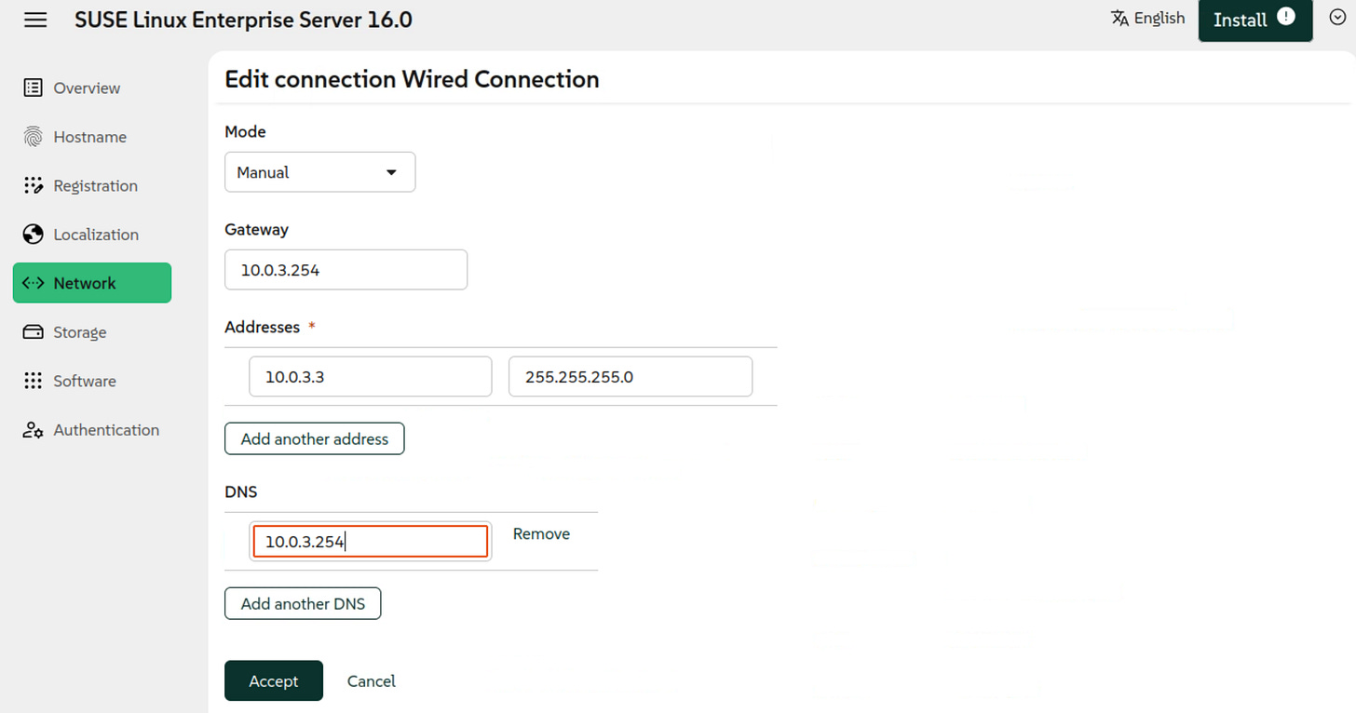Click the warning icon on Install button
Image resolution: width=1356 pixels, height=713 pixels.
pyautogui.click(x=1286, y=16)
